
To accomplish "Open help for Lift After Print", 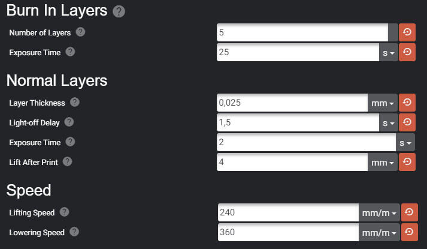I will tap(67, 161).
